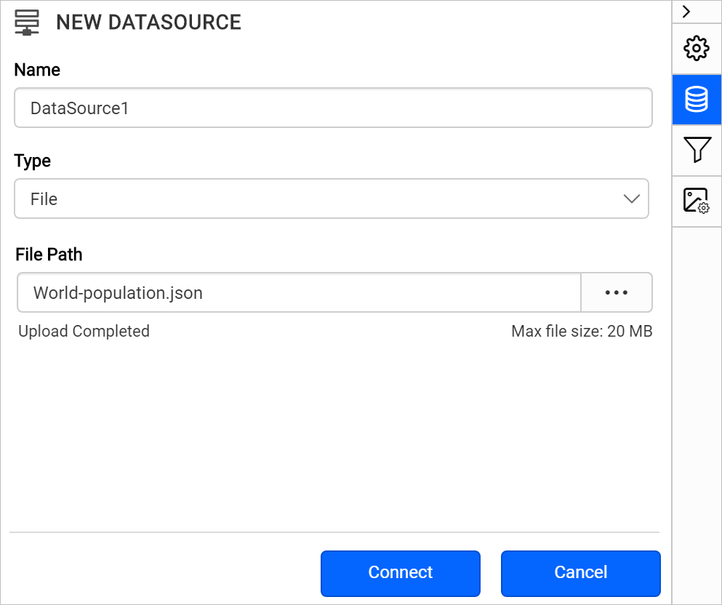Select the database datasource icon in the sidebar

[x=696, y=100]
